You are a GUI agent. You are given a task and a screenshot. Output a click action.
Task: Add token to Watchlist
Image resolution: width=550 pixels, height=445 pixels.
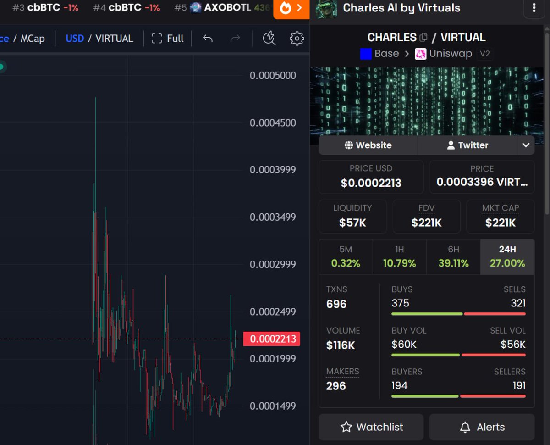371,427
